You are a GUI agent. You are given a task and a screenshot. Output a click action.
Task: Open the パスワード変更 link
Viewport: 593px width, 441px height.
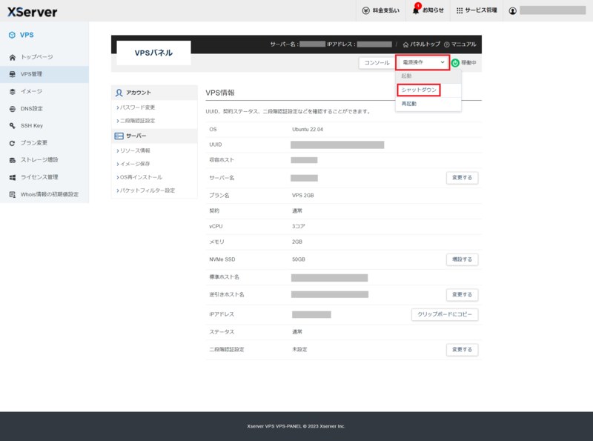(x=137, y=107)
